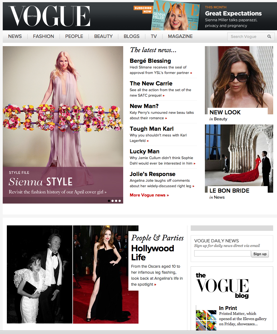Viewport: 277px width, 334px height.
Task: Click the Subscribe Now badge
Action: (143, 9)
